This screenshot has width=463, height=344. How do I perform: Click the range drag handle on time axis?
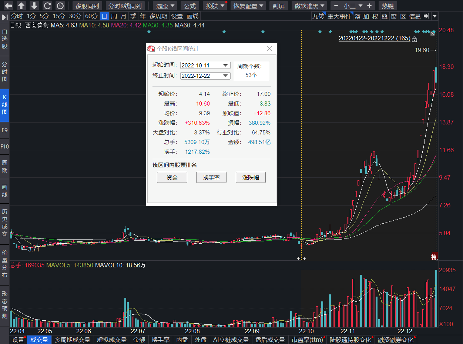point(302,258)
